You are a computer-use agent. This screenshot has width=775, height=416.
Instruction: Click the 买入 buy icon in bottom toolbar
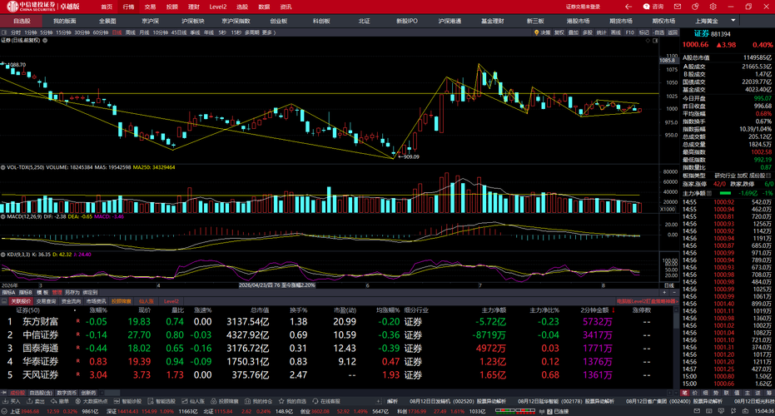pyautogui.click(x=6, y=401)
